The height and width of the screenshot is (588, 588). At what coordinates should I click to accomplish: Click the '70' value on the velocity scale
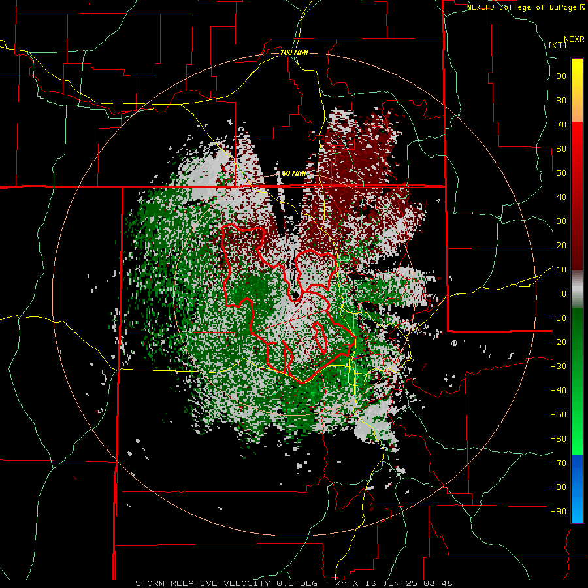pos(561,125)
